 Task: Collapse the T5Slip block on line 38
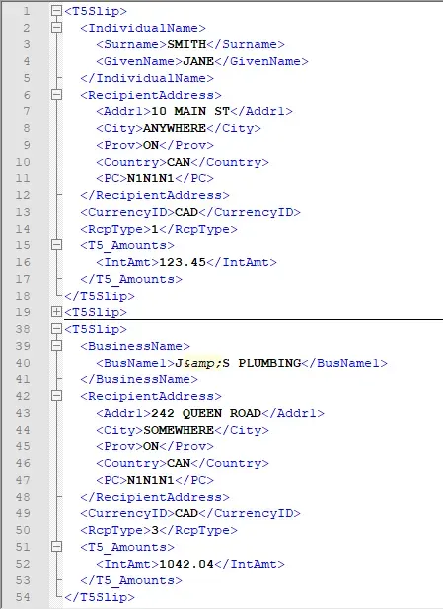[x=57, y=329]
